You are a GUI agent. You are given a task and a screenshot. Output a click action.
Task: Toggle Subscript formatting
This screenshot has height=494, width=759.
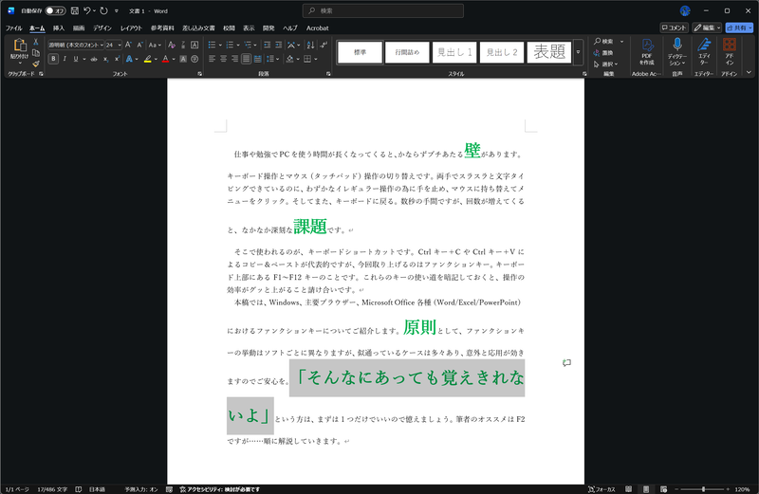105,59
